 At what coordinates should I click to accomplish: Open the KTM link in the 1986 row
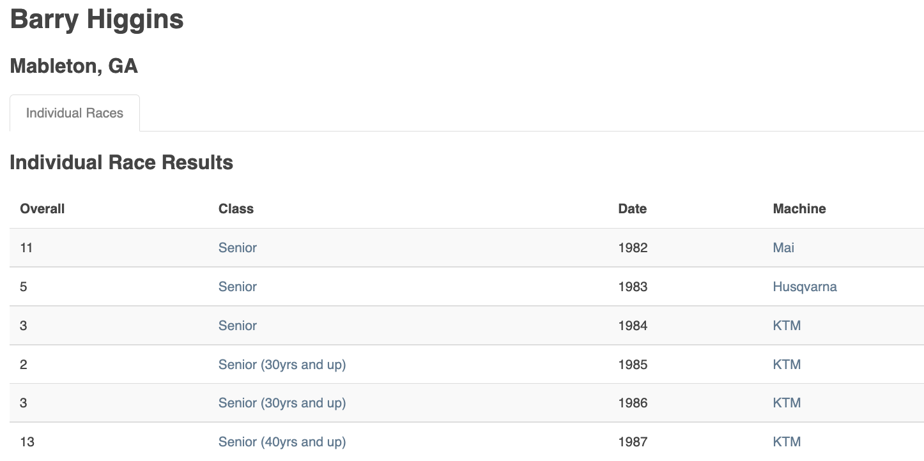click(787, 403)
